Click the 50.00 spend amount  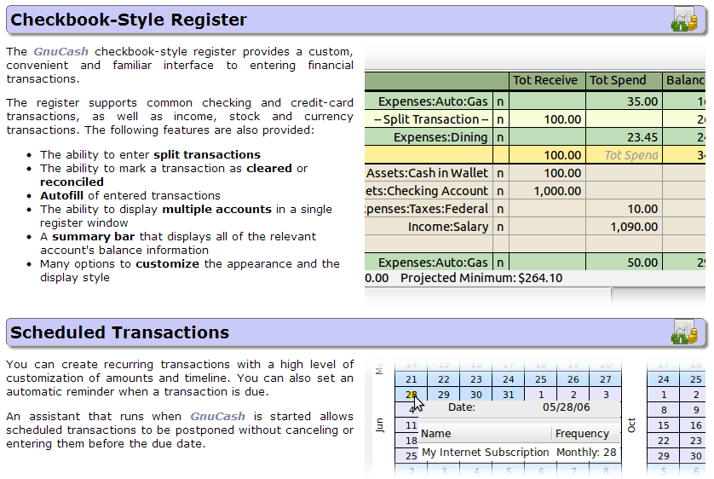642,263
